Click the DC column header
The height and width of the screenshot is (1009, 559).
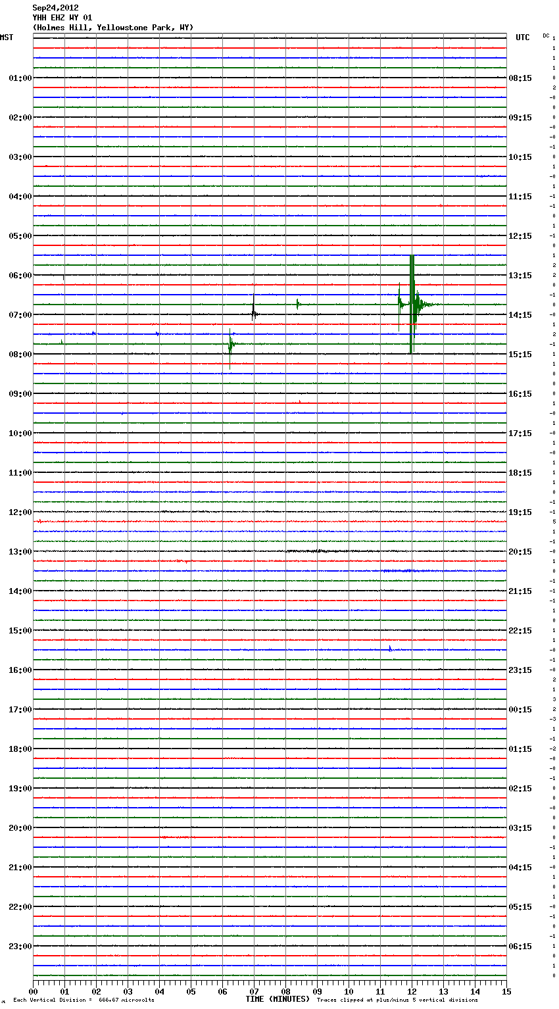click(x=546, y=35)
